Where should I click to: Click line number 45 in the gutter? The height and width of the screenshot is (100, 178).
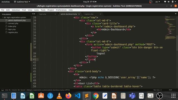[x=34, y=71]
